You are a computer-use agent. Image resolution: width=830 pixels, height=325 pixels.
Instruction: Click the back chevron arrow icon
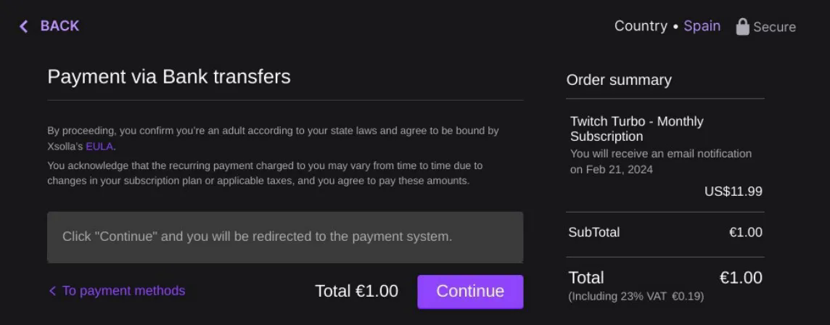(24, 26)
